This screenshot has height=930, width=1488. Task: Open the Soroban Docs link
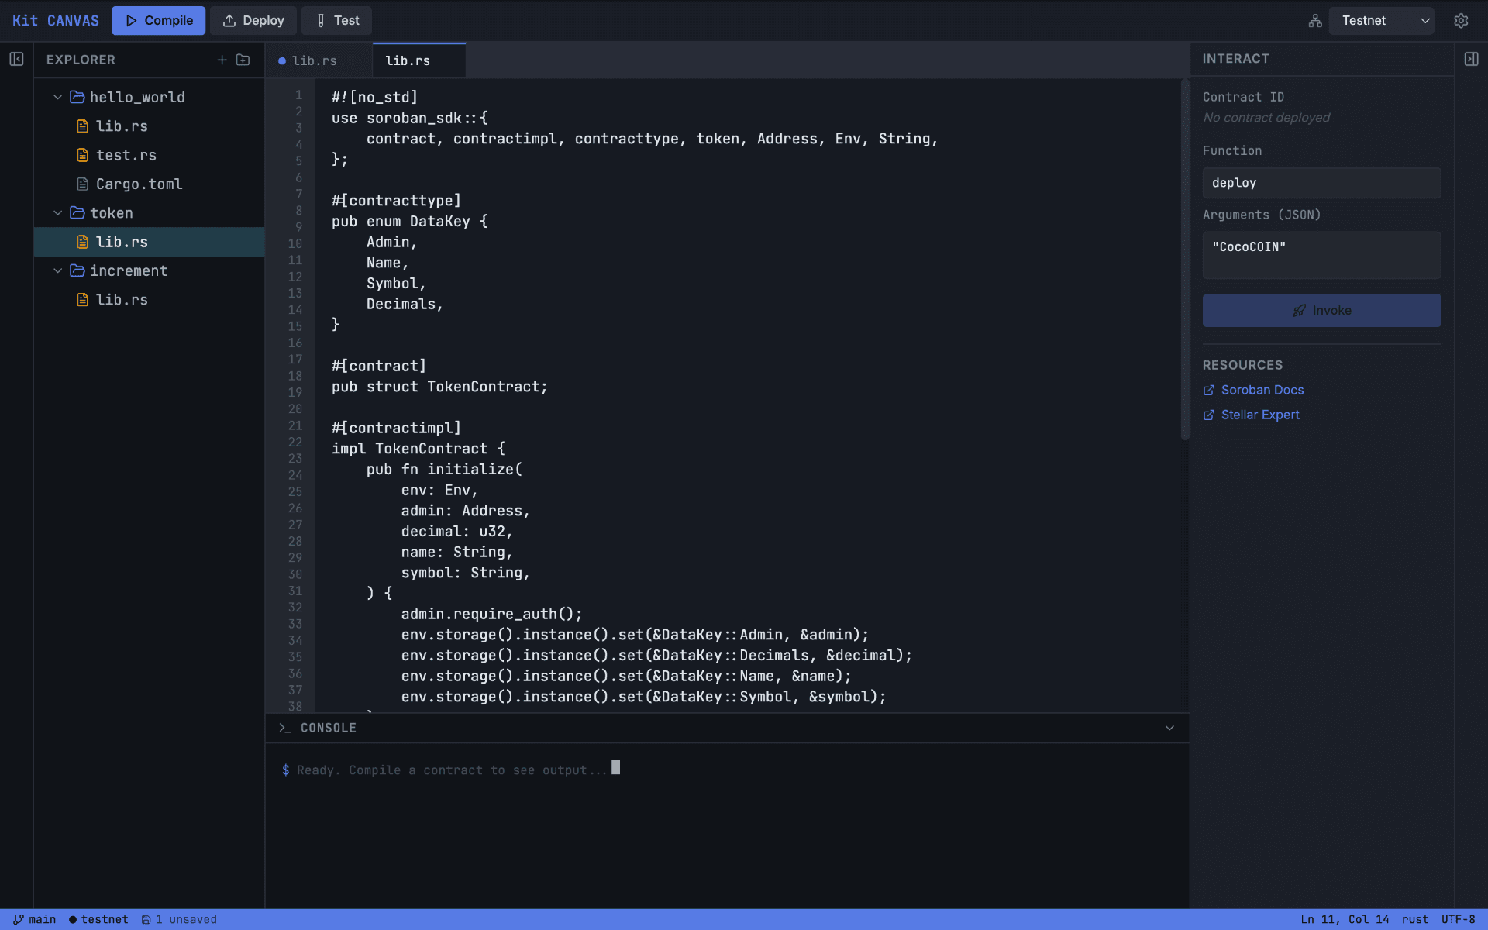(1262, 390)
